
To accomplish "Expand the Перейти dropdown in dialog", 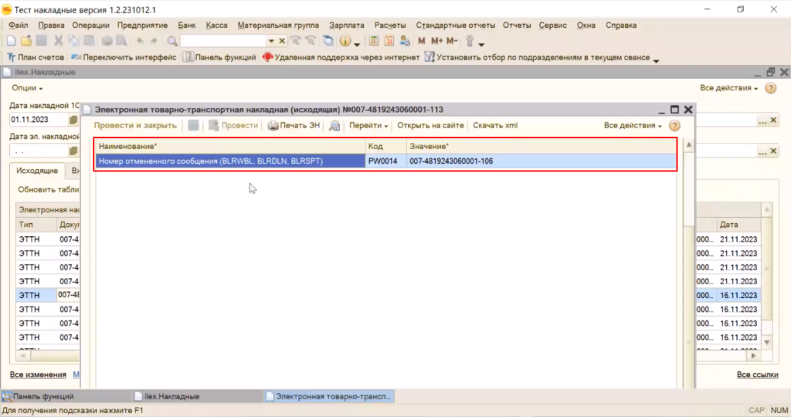I will coord(368,125).
